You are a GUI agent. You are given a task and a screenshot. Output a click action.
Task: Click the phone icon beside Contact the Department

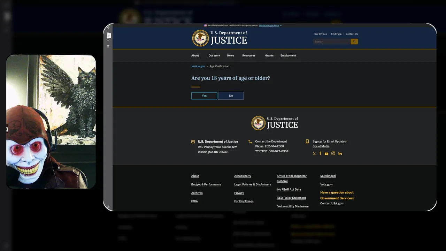coord(250,142)
